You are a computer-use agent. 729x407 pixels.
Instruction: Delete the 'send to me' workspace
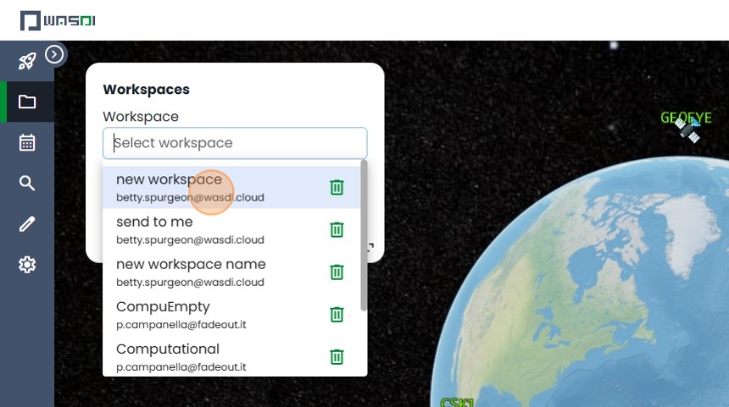337,229
